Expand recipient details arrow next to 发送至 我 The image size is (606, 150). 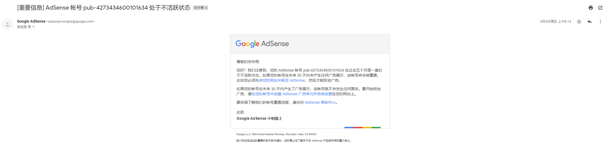[x=34, y=27]
